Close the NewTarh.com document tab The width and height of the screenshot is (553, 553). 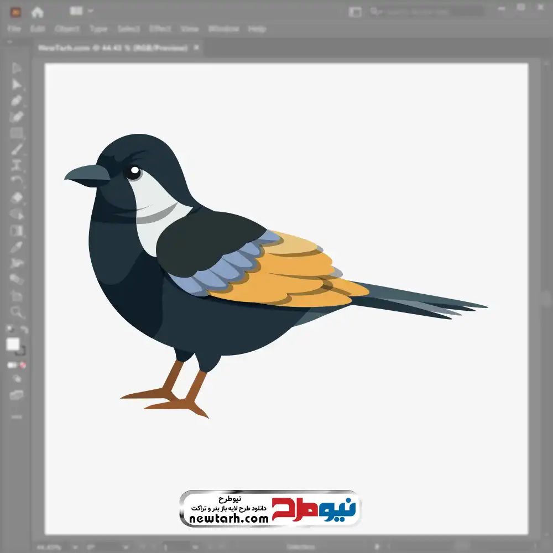pos(196,48)
